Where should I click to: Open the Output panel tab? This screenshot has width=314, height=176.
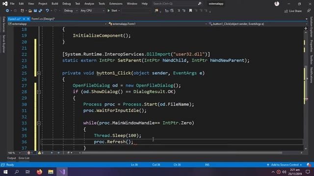coord(11,158)
